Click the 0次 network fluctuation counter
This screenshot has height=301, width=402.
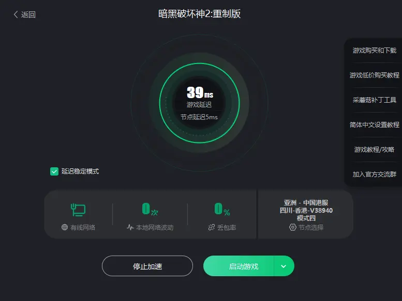pos(150,209)
